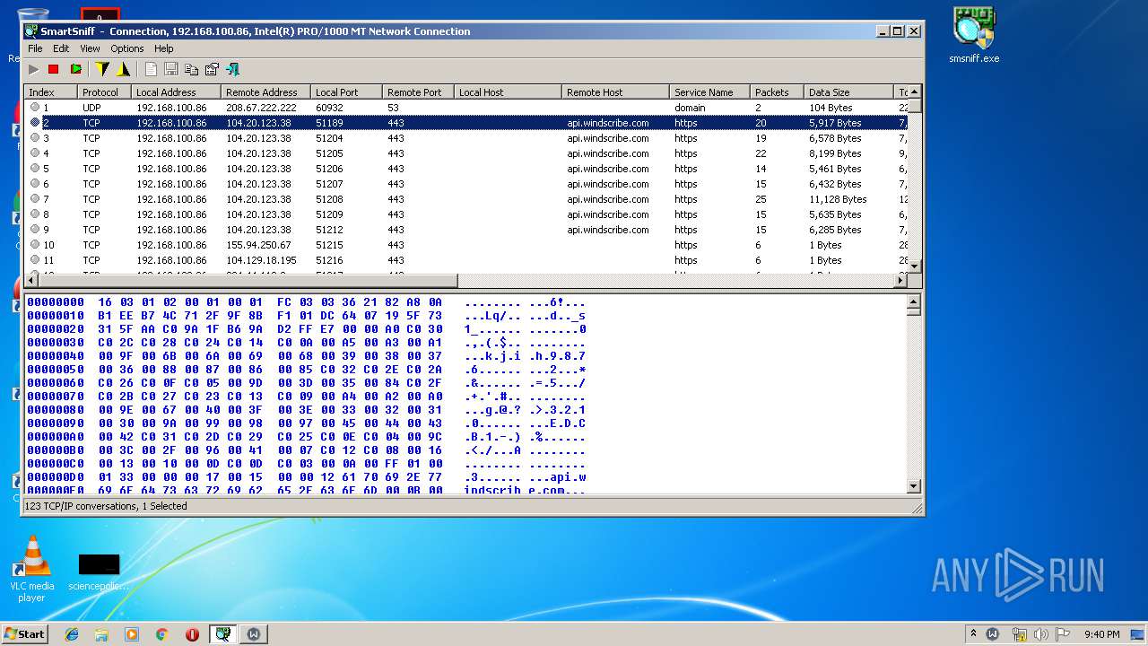Show hidden tray icons arrow
Screen dimensions: 1148x646
(973, 634)
